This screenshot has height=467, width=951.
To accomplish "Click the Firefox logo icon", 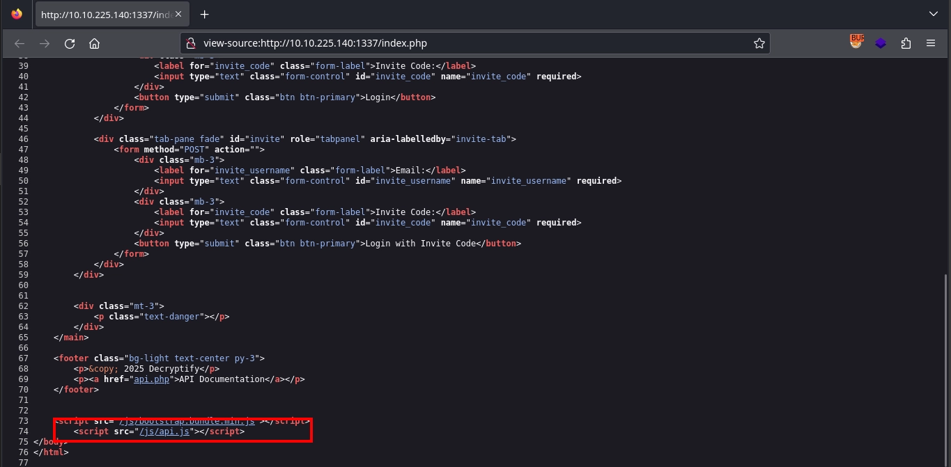I will pyautogui.click(x=17, y=14).
